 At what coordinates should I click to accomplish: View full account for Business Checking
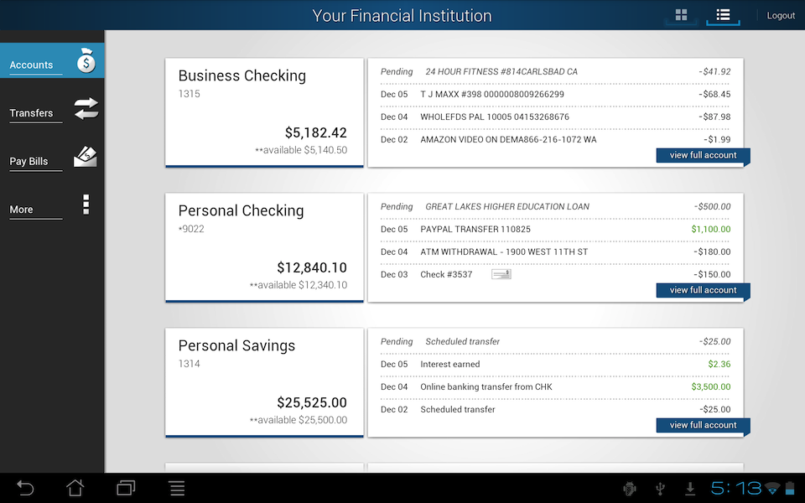click(702, 155)
